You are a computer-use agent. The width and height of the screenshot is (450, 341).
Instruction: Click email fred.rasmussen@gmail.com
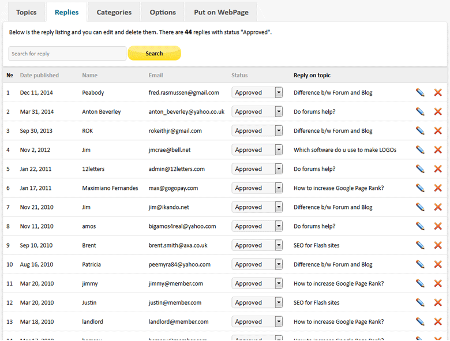(183, 92)
